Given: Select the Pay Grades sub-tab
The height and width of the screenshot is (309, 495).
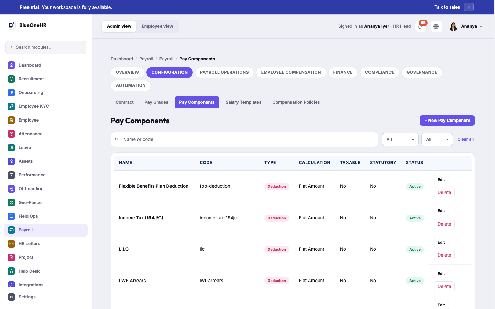Looking at the screenshot, I should [156, 102].
